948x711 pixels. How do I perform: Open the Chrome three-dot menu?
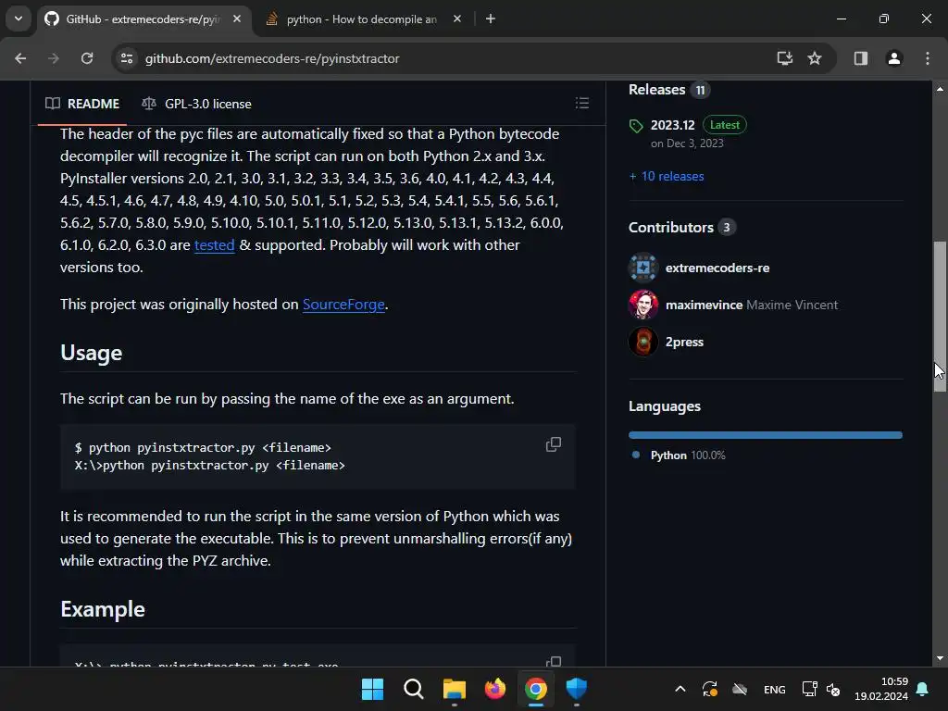point(928,58)
